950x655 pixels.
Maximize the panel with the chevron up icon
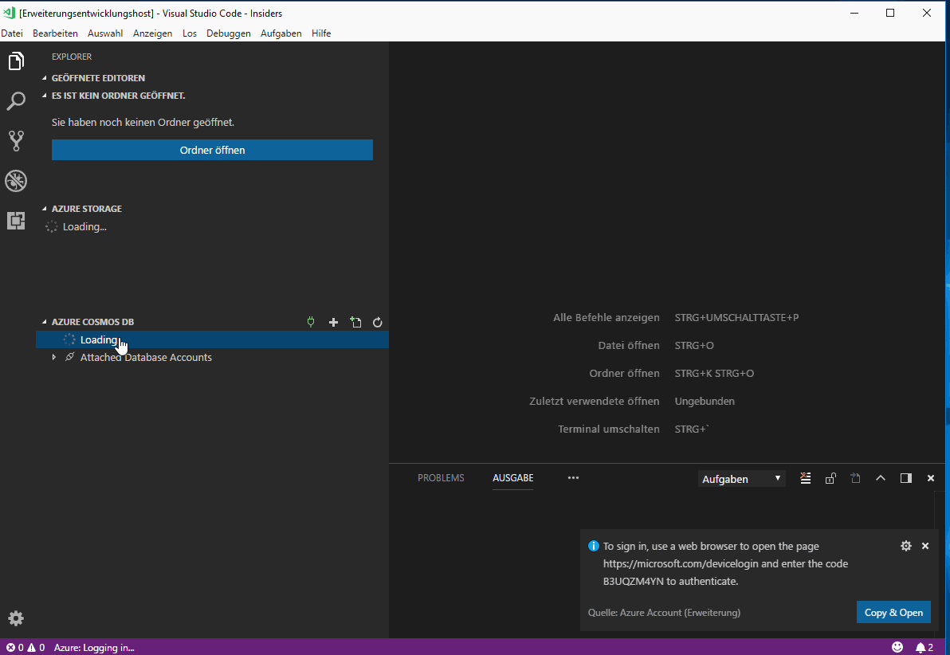tap(881, 479)
